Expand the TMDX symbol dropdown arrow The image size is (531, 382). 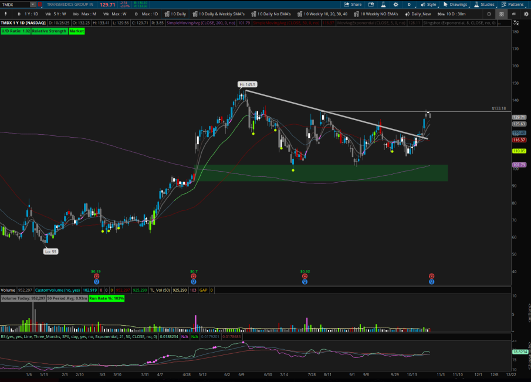pos(32,5)
